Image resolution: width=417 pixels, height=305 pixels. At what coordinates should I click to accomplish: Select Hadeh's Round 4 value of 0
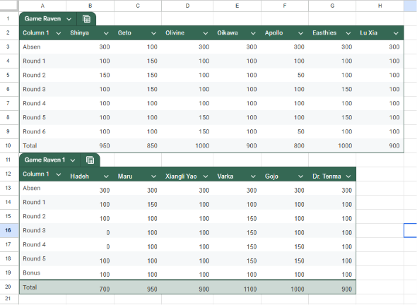pos(90,245)
